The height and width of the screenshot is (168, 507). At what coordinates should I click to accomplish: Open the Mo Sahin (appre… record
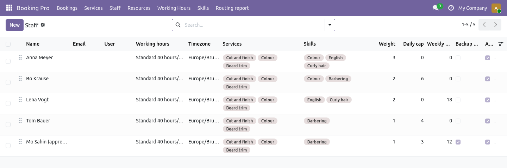click(46, 142)
